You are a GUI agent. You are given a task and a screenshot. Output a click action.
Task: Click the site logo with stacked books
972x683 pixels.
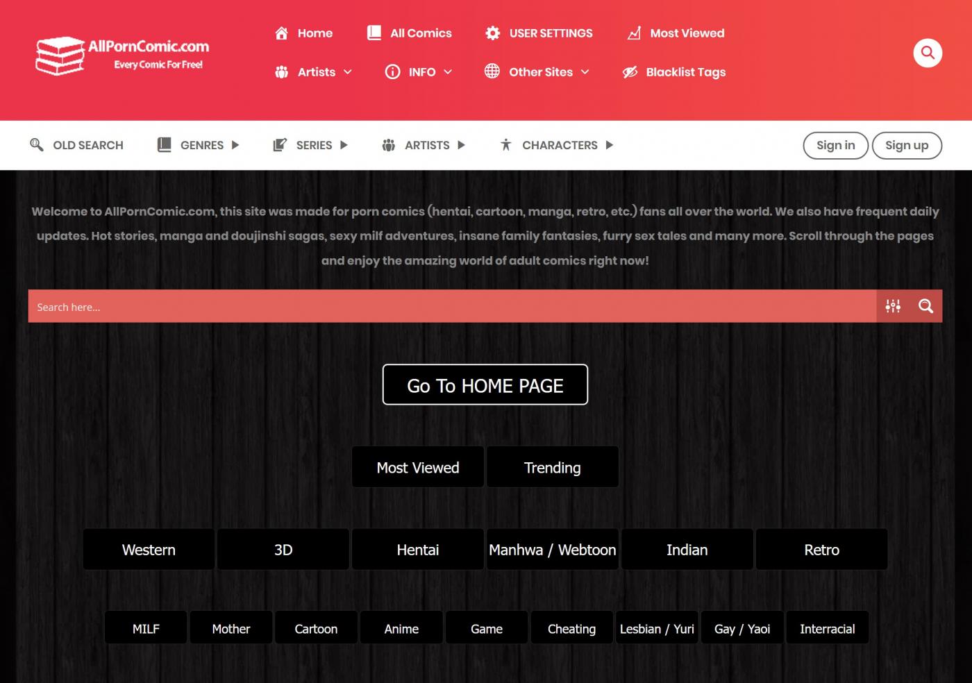(x=60, y=55)
